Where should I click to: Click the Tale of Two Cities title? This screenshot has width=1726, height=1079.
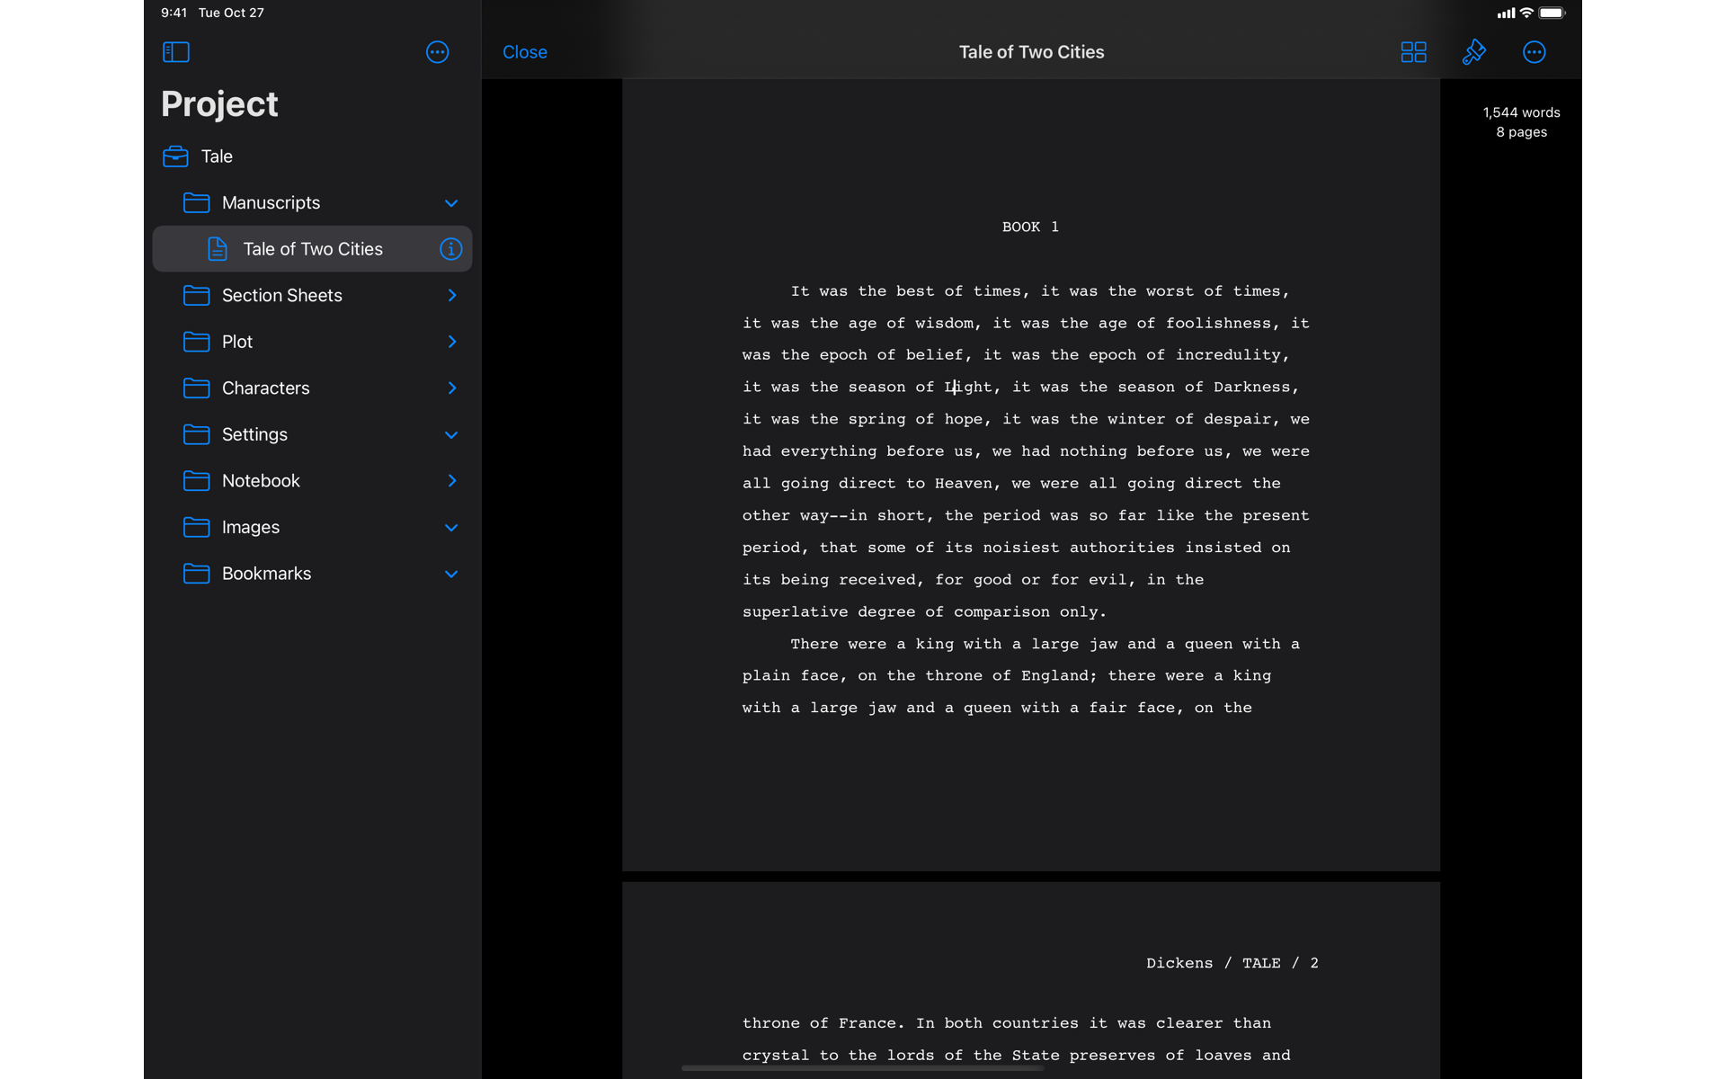1031,52
